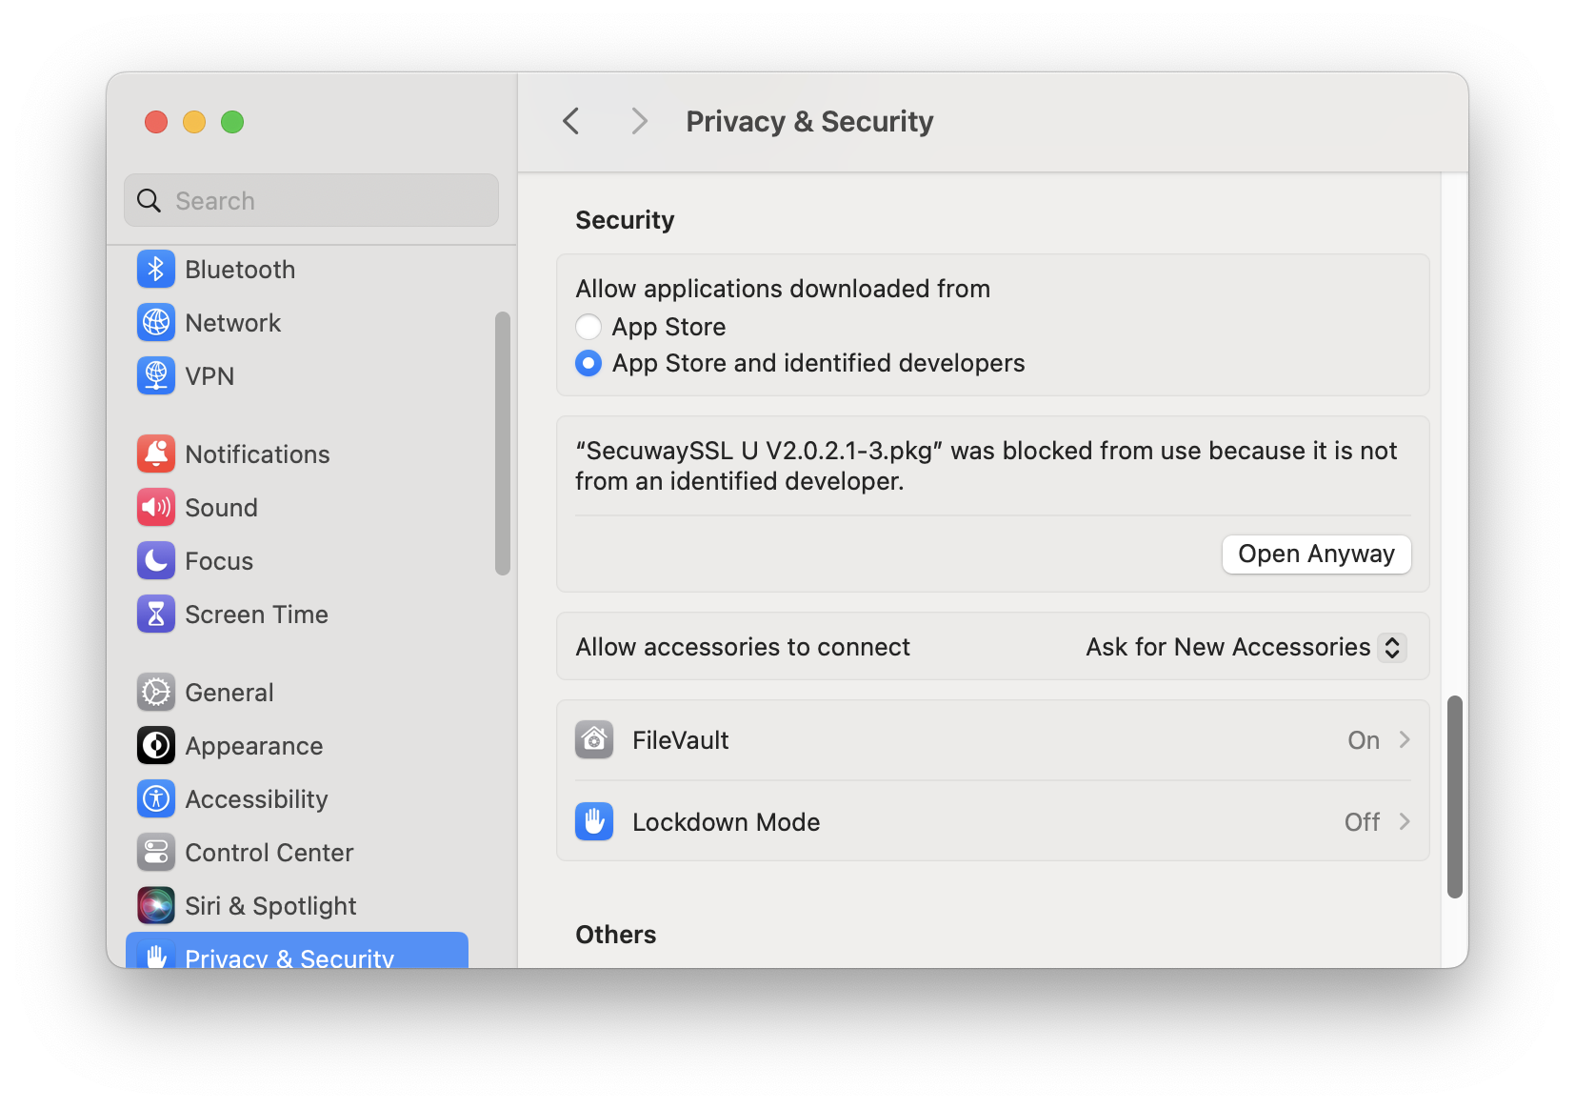Screen dimensions: 1575x1109
Task: Open Notifications using the bell icon
Action: coord(156,454)
